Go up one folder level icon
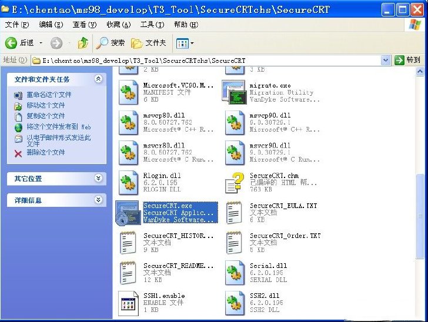Viewport: 428px width, 322px height. click(x=83, y=43)
